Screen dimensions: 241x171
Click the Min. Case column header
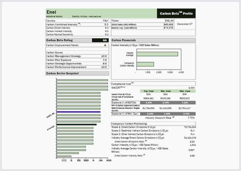pyautogui.click(x=165, y=91)
